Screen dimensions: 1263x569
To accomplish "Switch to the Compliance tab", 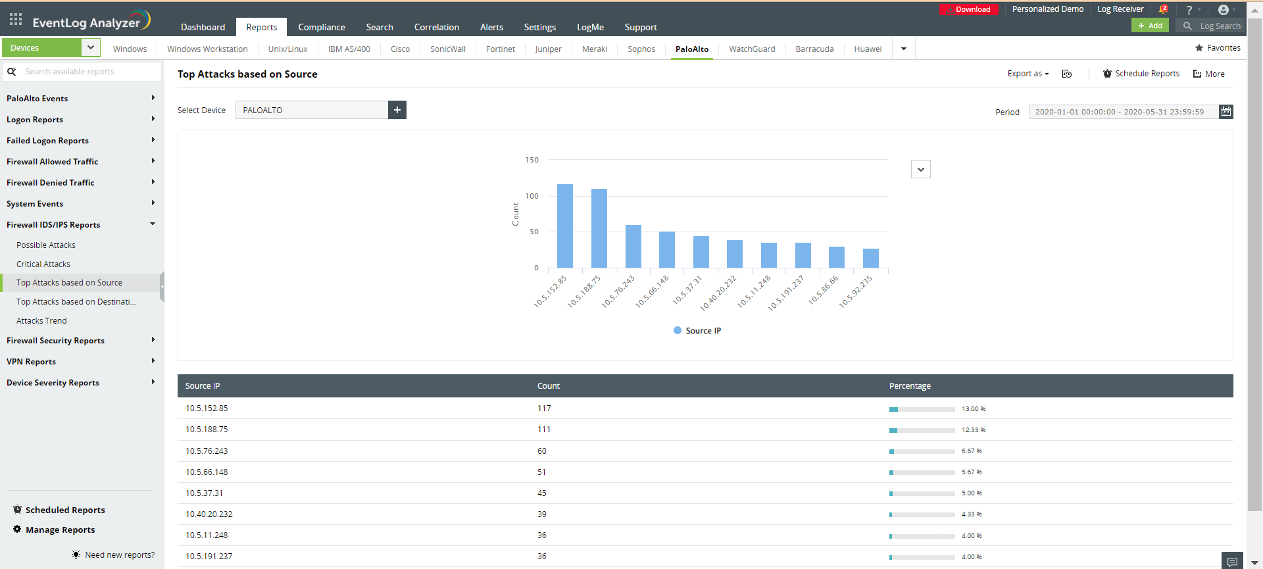I will coord(322,27).
